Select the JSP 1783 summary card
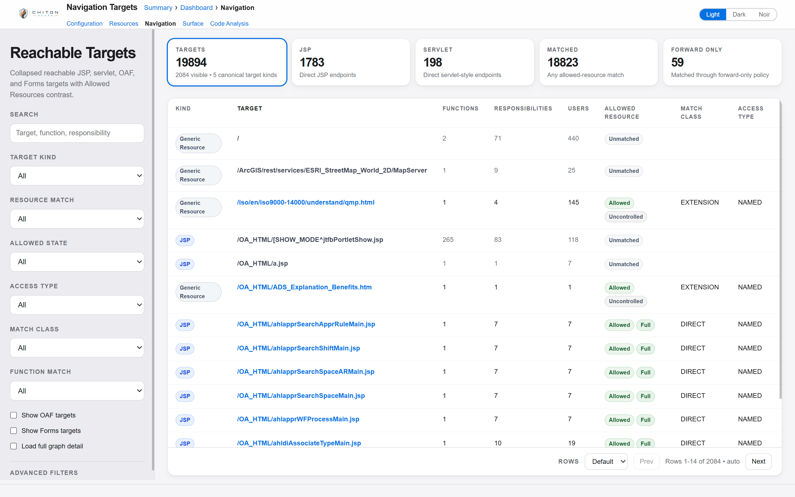 (x=351, y=62)
